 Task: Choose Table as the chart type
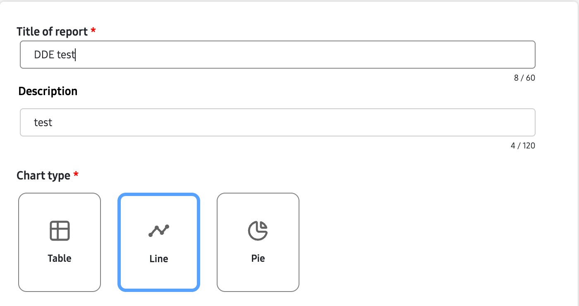(60, 242)
